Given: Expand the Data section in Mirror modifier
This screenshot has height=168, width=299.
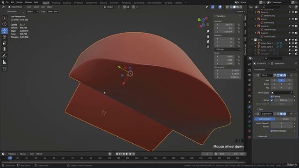Looking at the screenshot, I should 260,109.
